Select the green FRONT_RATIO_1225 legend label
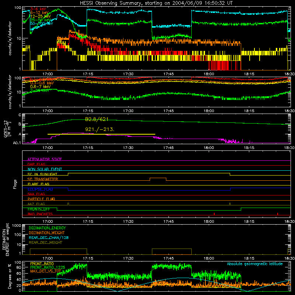Screen dimensions: 295x295 [x=48, y=267]
